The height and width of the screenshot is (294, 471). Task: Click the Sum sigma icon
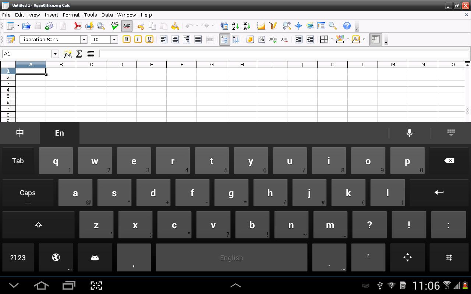(x=79, y=54)
